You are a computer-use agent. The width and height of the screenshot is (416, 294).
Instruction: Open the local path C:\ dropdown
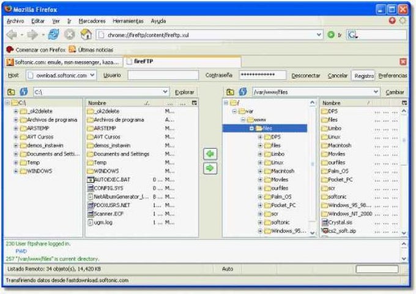(165, 92)
